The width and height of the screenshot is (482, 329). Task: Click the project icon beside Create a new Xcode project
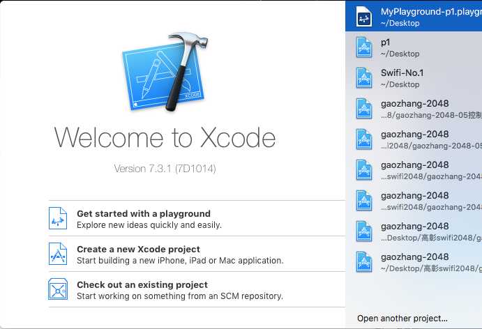click(58, 254)
